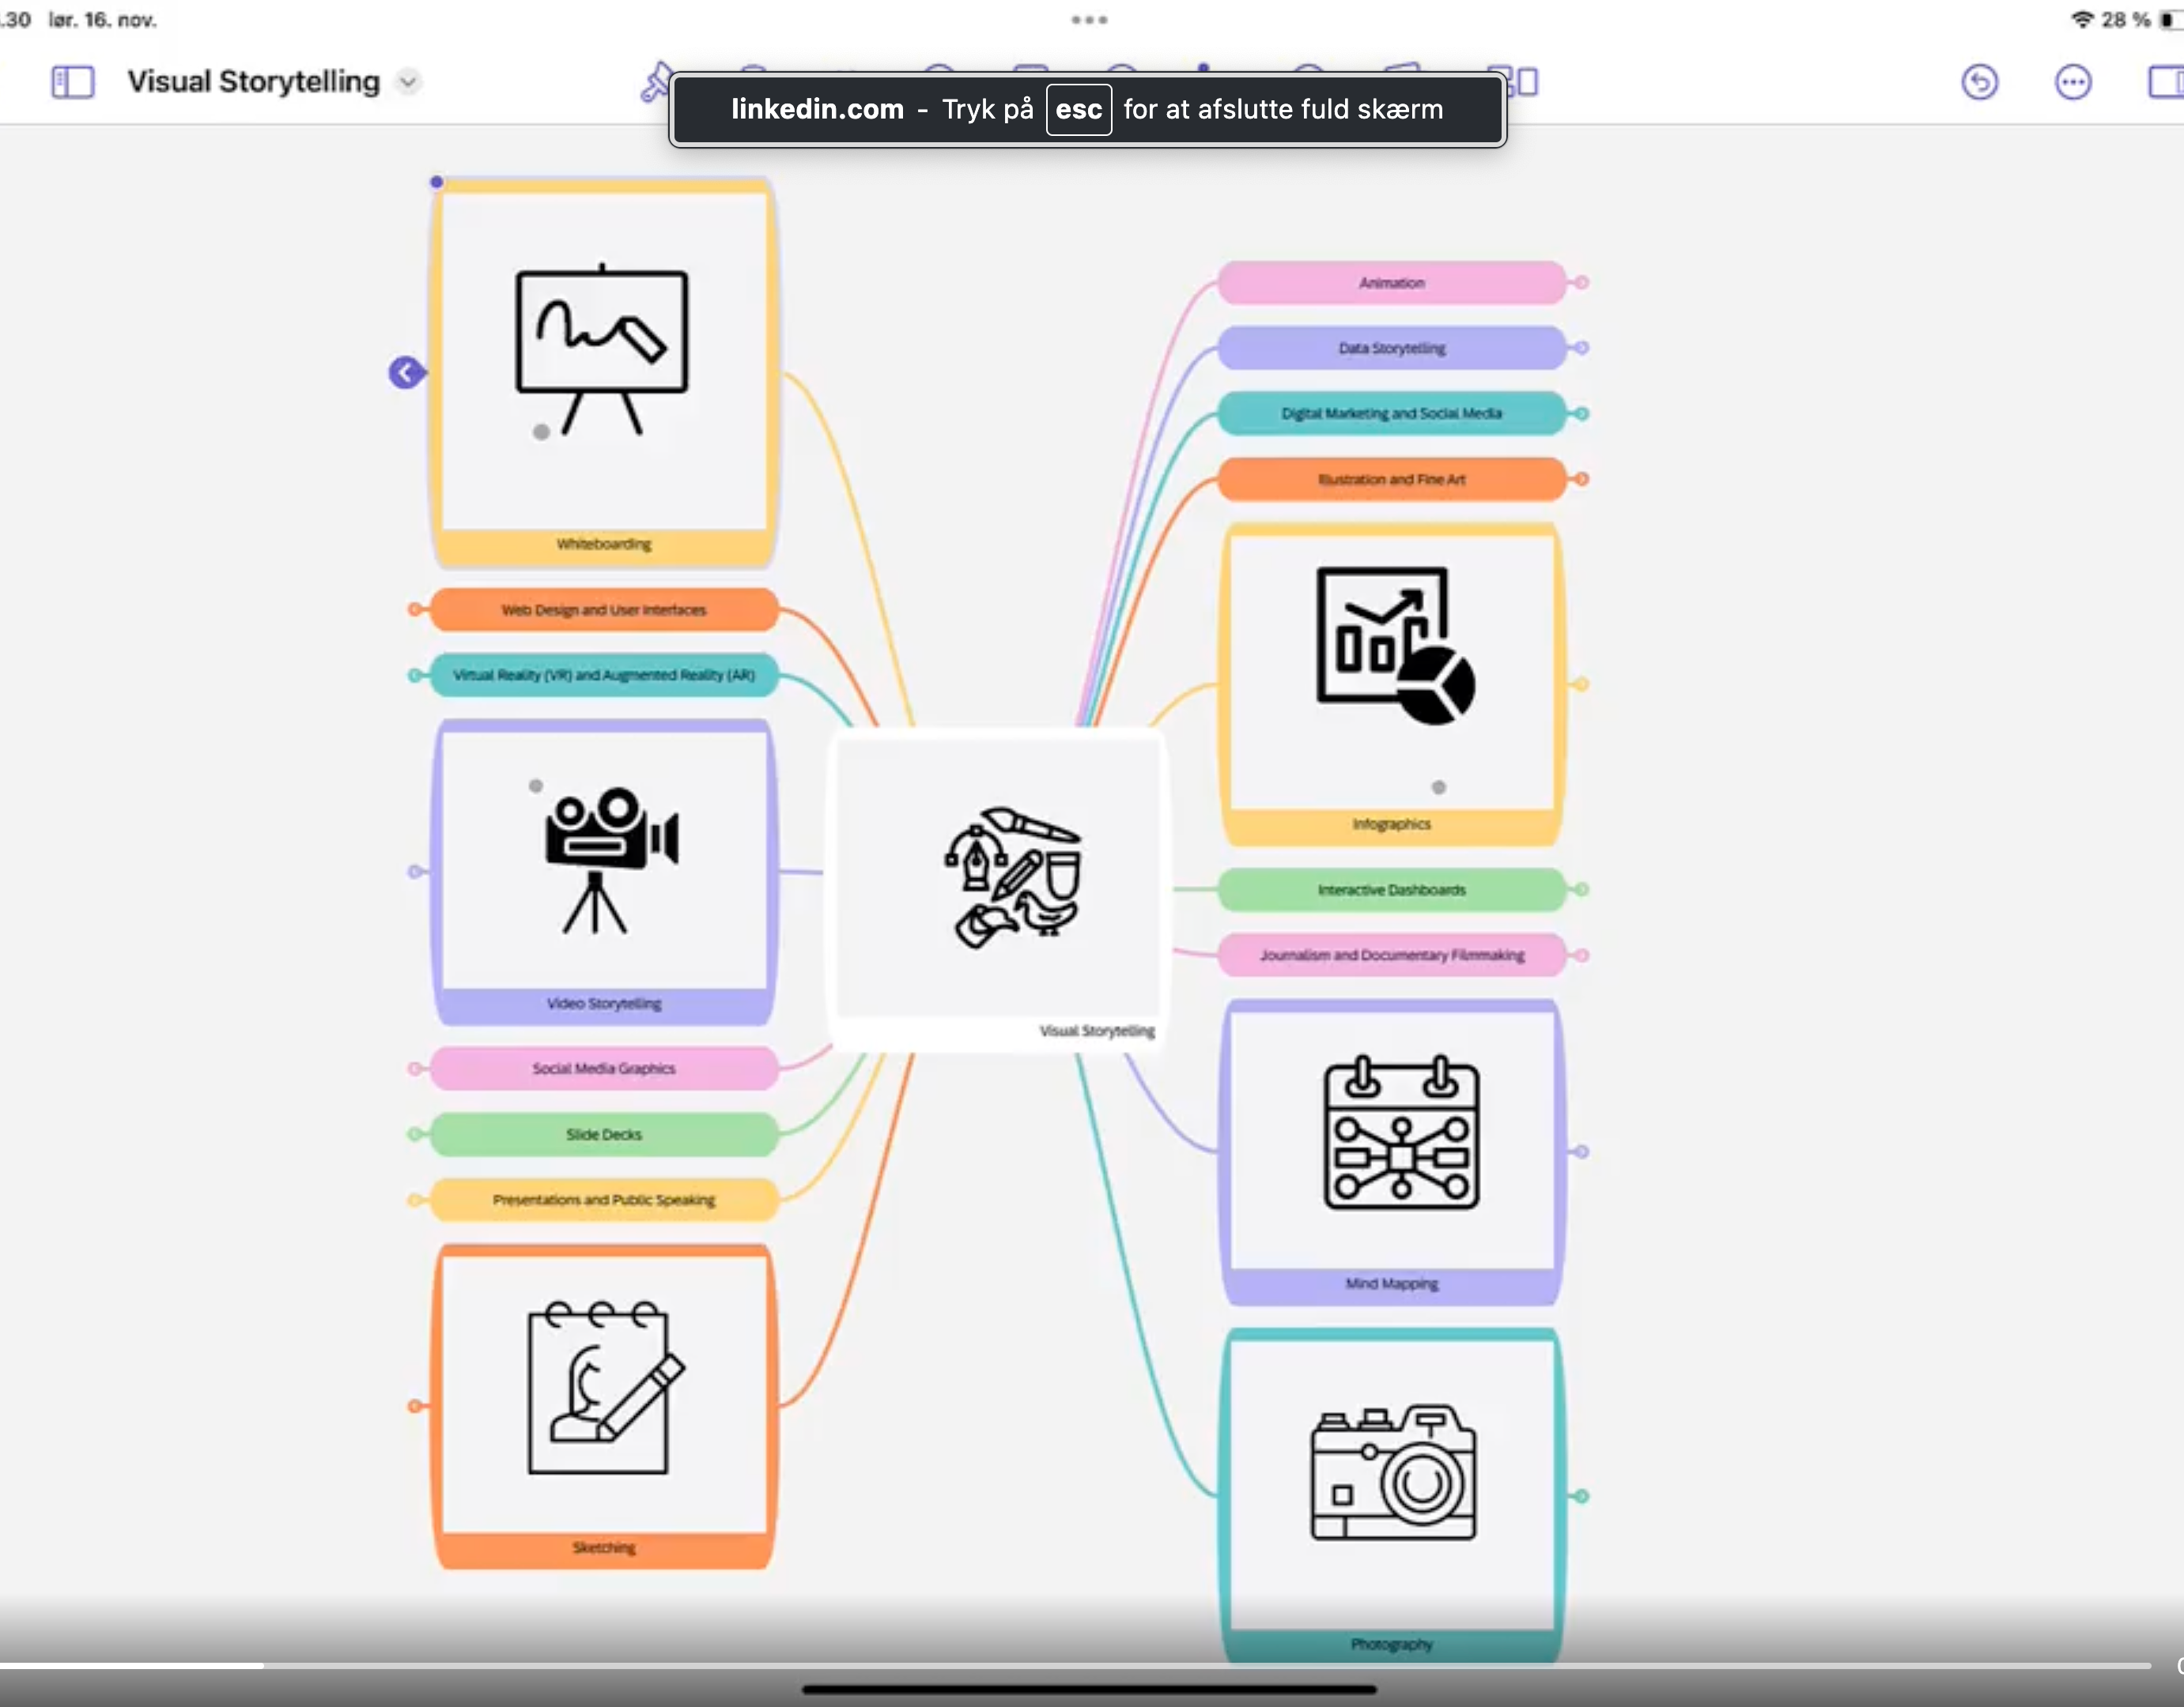This screenshot has height=1707, width=2184.
Task: Click the Photography caption label
Action: pyautogui.click(x=1391, y=1644)
